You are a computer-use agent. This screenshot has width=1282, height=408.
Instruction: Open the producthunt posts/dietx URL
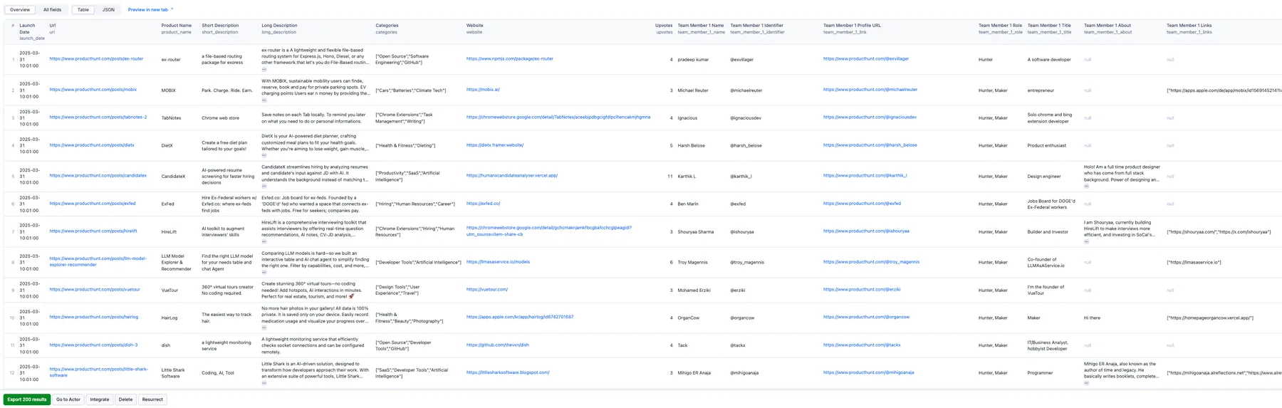coord(92,145)
